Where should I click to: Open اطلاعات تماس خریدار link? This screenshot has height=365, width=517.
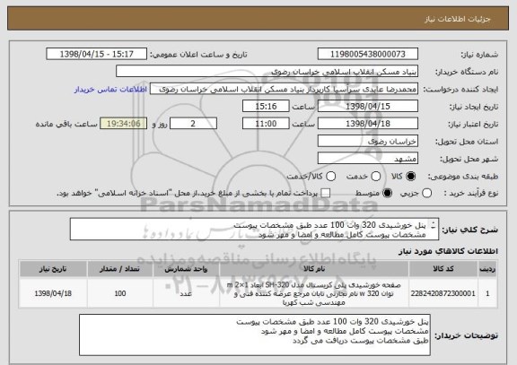click(x=110, y=90)
